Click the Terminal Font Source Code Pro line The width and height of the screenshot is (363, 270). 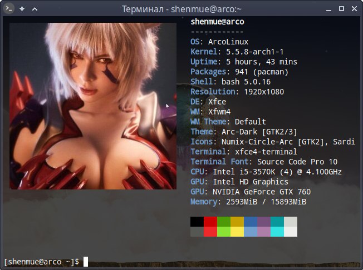264,162
